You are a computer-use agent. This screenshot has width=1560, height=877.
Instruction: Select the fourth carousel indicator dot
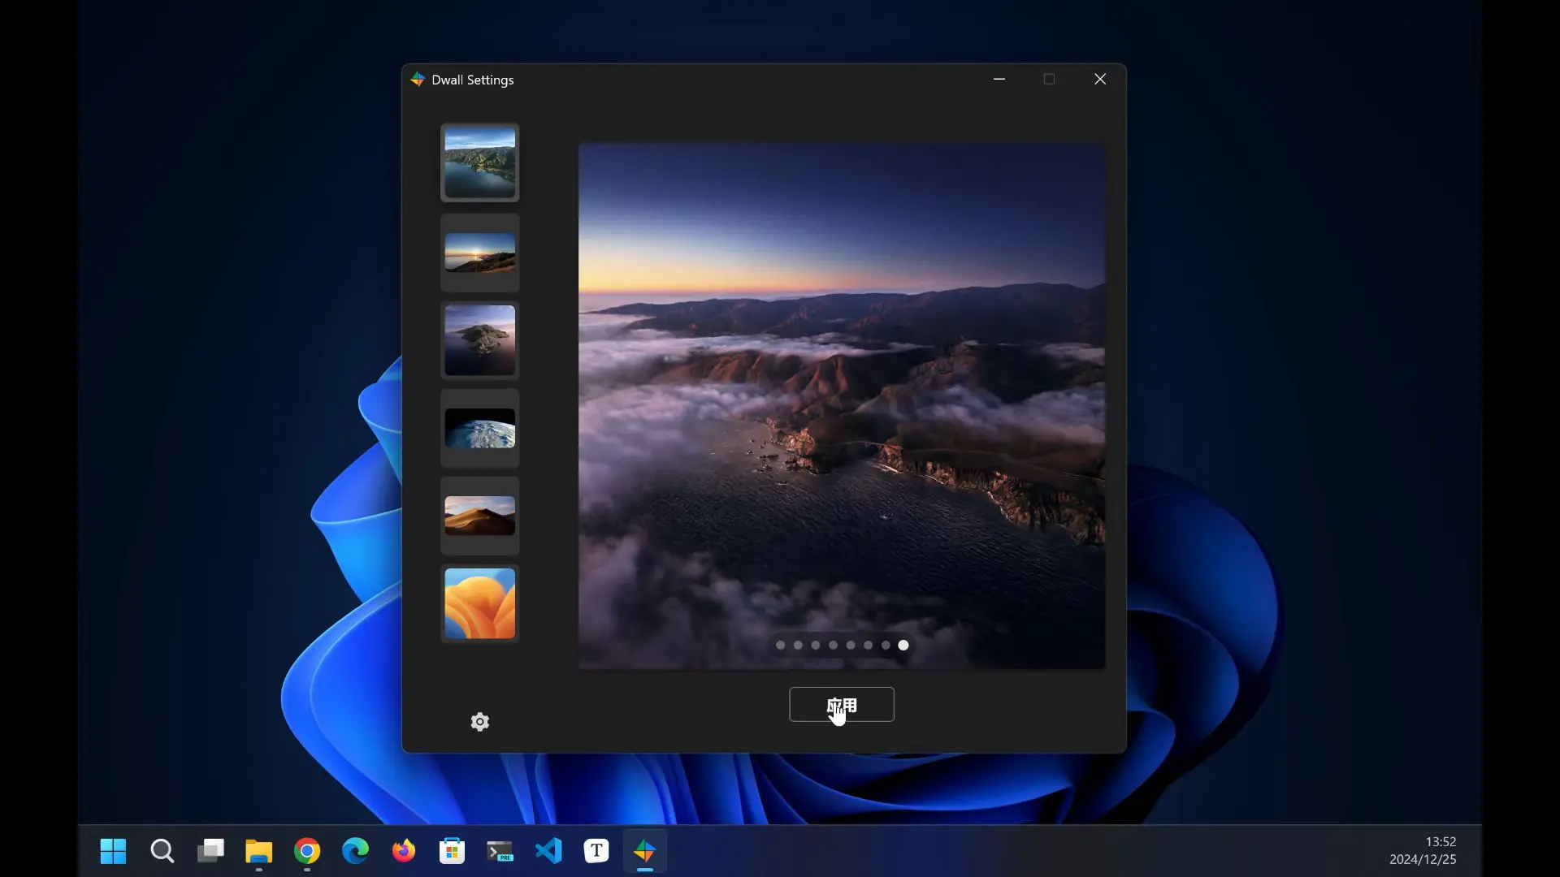click(x=833, y=646)
